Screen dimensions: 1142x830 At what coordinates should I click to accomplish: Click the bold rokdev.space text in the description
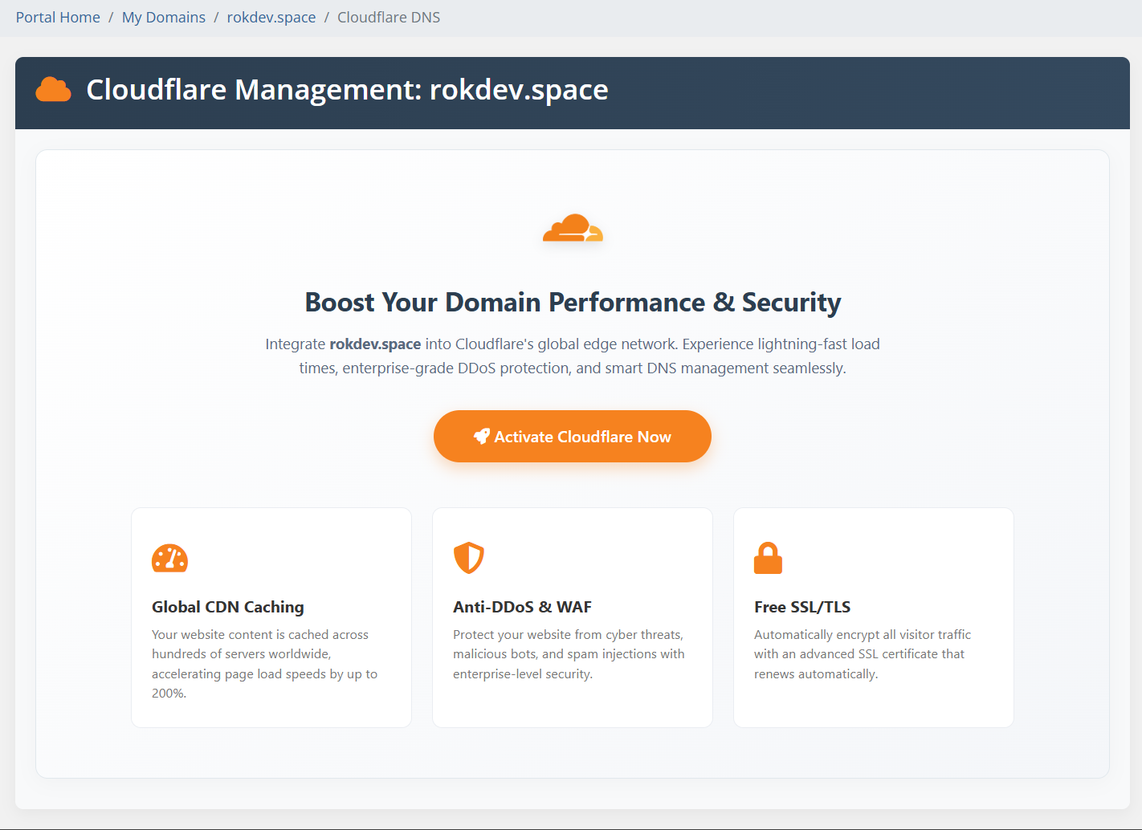[x=375, y=344]
